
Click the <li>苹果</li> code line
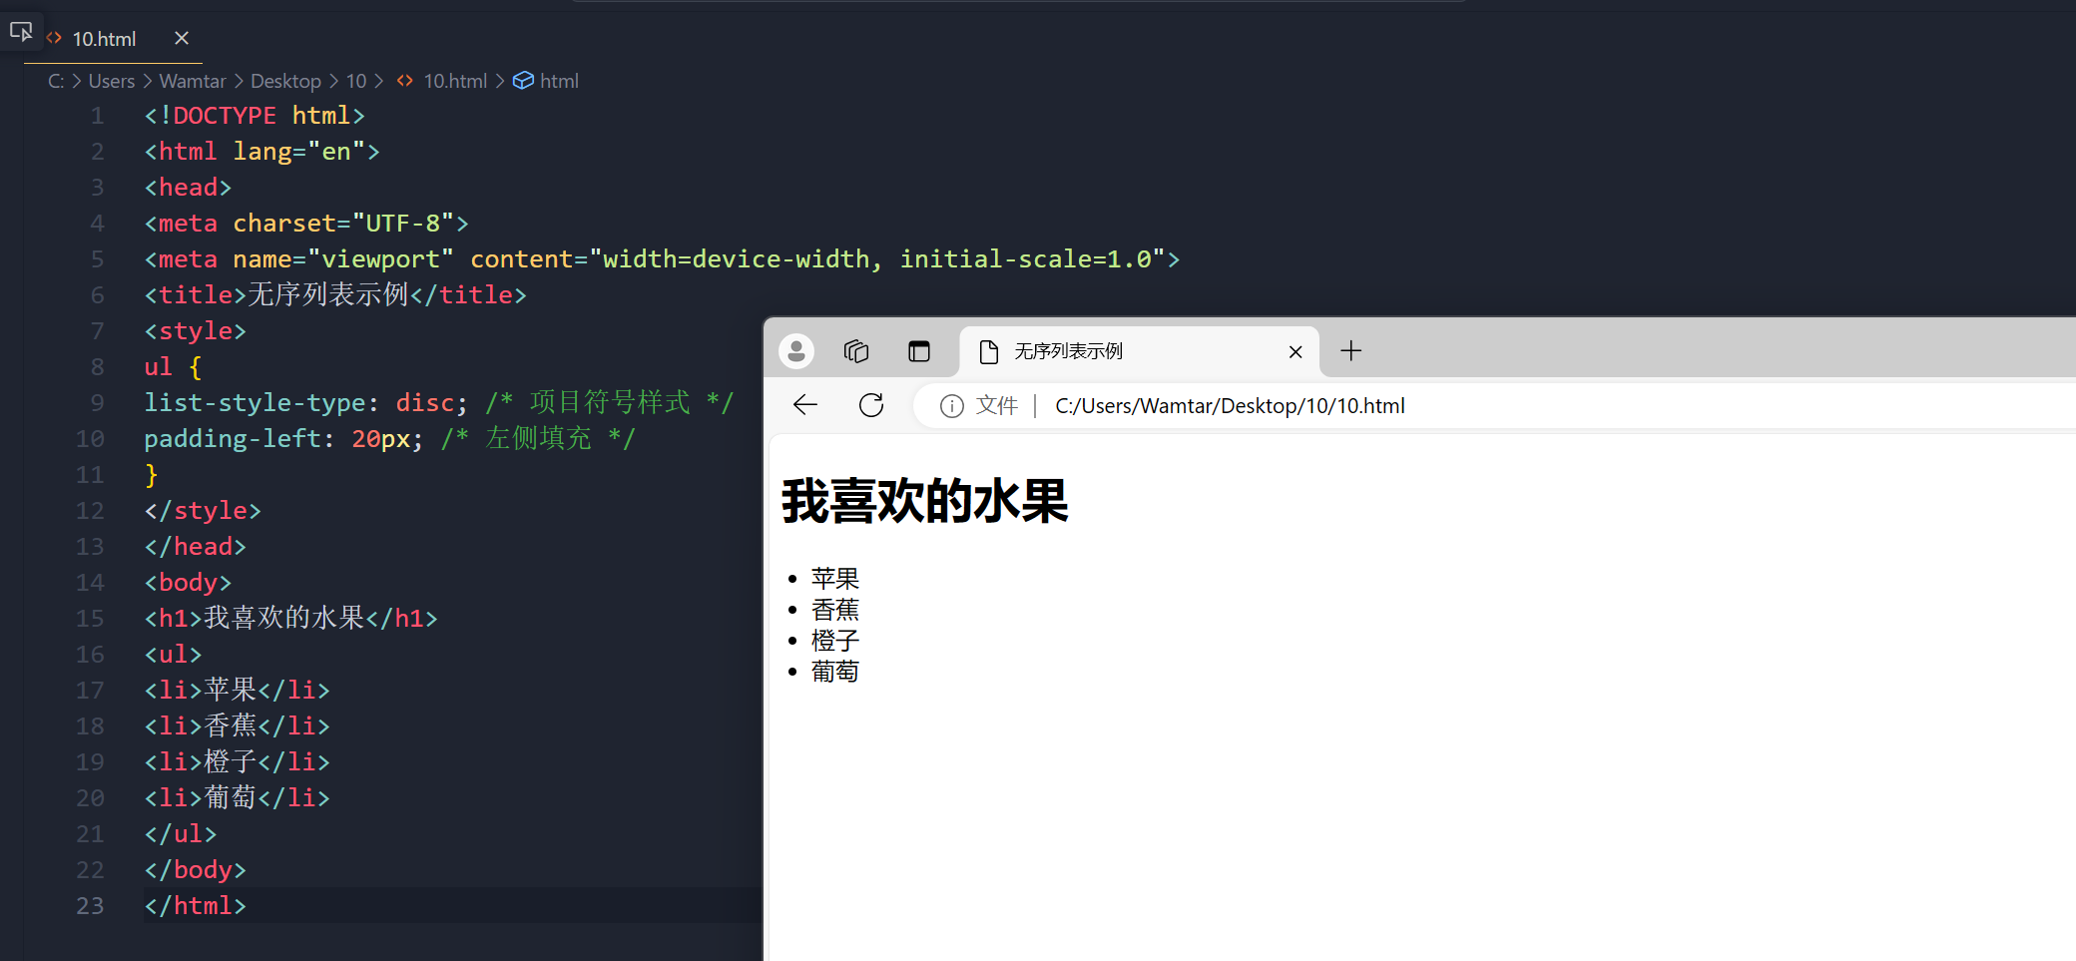point(237,691)
